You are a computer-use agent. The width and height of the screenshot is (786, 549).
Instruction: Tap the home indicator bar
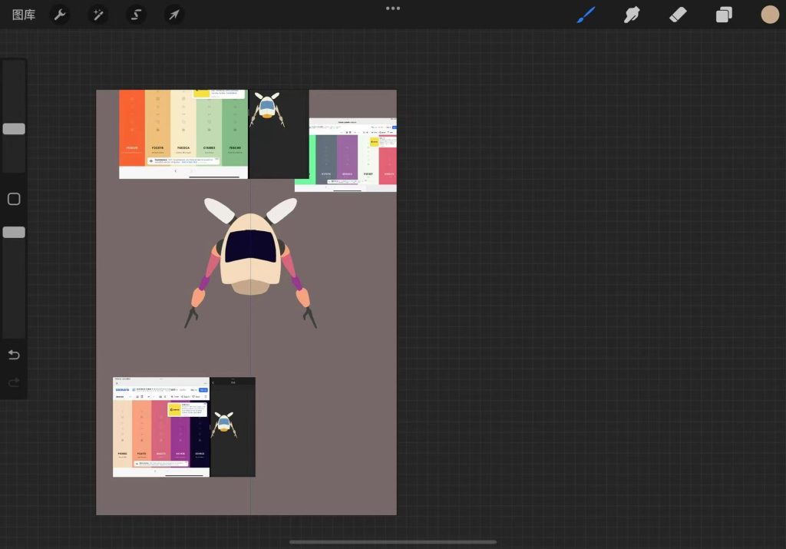[393, 542]
